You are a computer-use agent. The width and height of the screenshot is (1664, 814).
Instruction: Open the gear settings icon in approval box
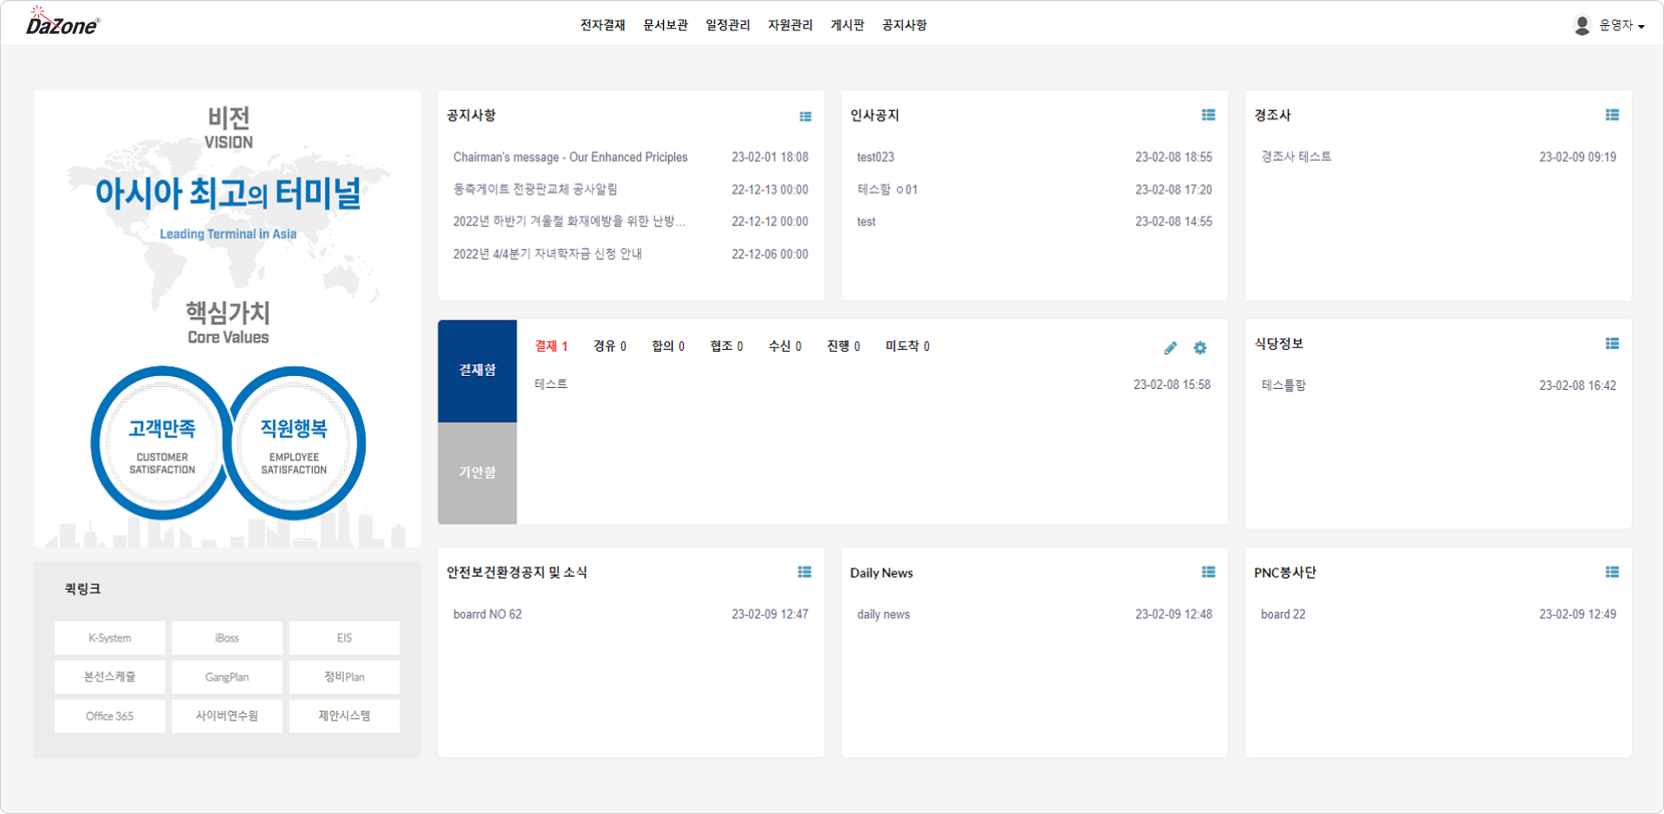click(1199, 348)
